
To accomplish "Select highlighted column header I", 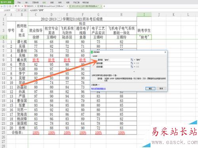I will 144,15.
